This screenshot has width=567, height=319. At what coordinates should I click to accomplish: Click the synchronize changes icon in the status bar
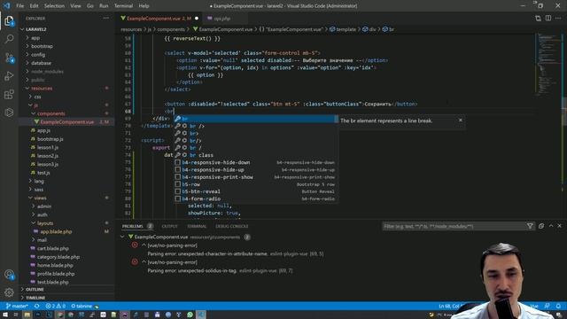(37, 306)
